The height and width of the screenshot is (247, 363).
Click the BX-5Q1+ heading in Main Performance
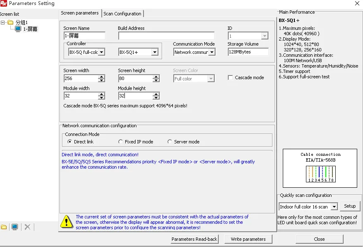(x=289, y=20)
